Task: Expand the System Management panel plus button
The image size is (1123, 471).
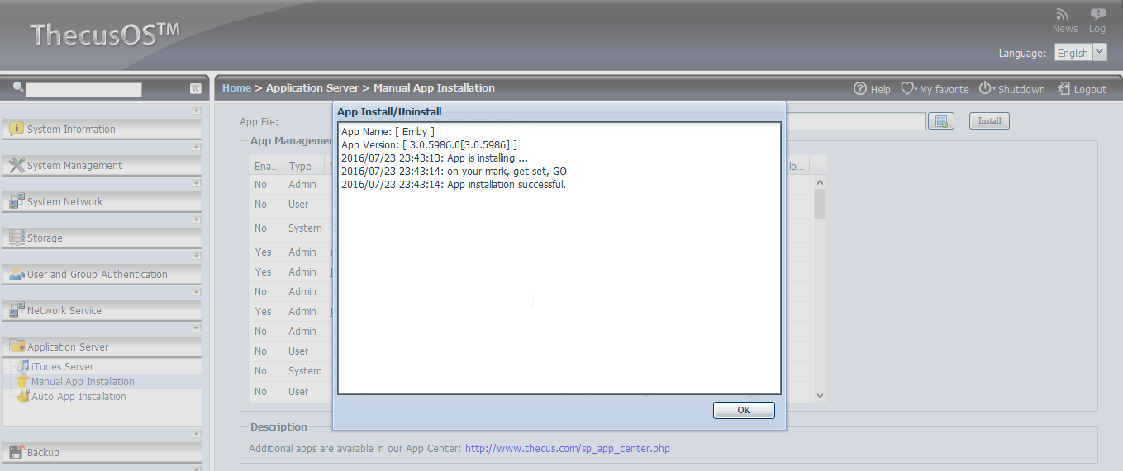Action: click(196, 147)
